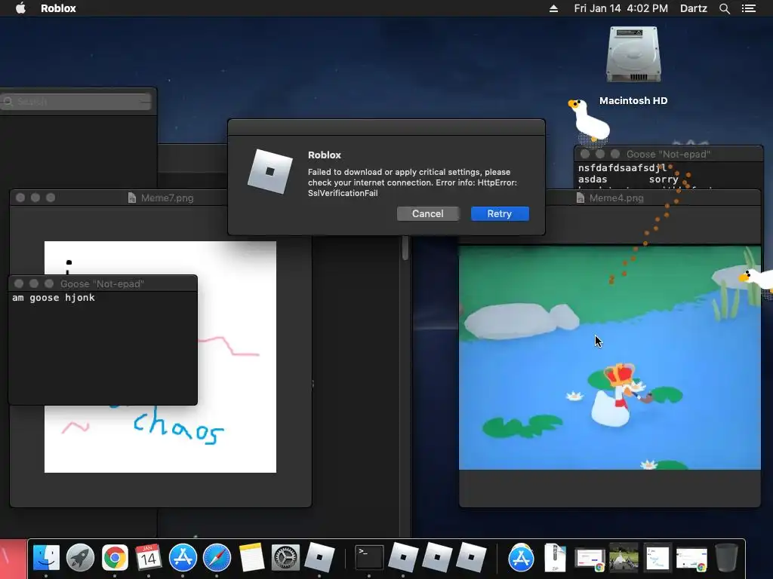773x579 pixels.
Task: Select the Macintosh HD drive icon
Action: (x=633, y=55)
